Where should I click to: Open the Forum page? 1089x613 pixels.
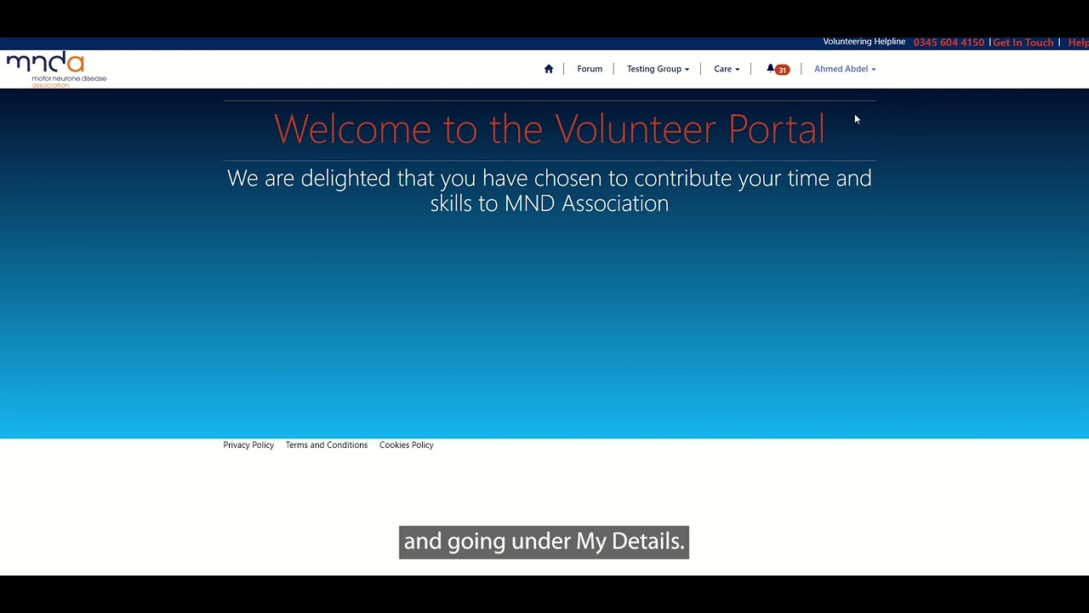click(590, 69)
